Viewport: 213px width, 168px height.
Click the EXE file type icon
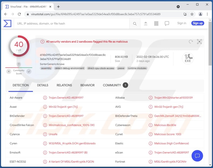tap(188, 58)
